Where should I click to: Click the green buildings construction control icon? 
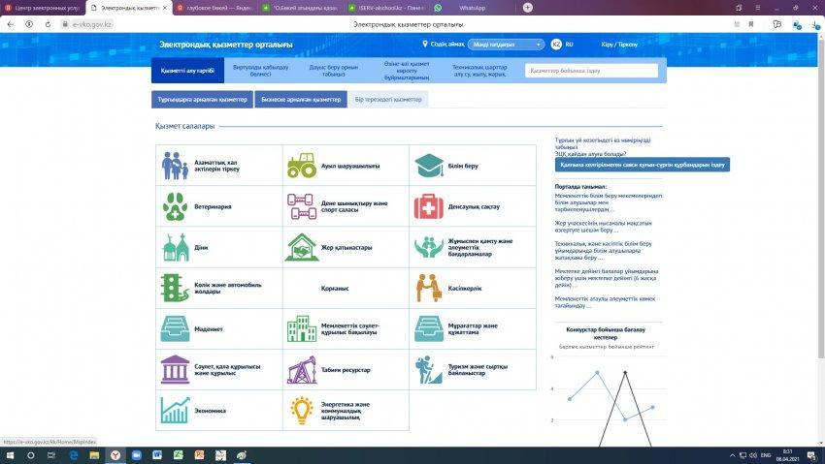click(x=302, y=328)
